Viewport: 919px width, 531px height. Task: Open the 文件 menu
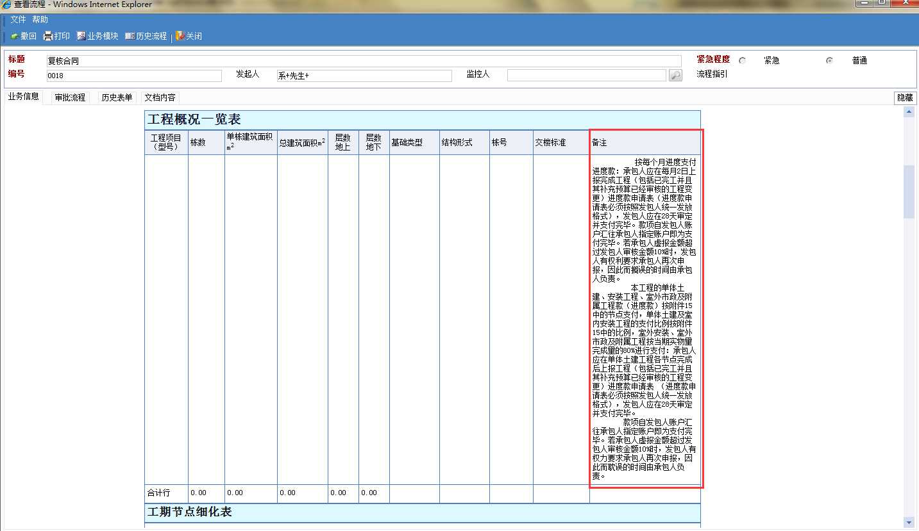18,20
